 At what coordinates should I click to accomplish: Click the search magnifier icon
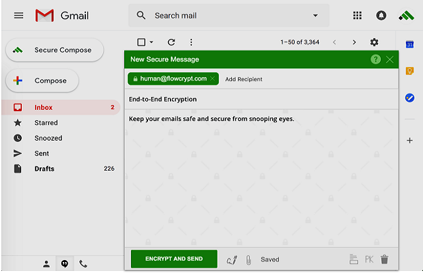[x=141, y=16]
